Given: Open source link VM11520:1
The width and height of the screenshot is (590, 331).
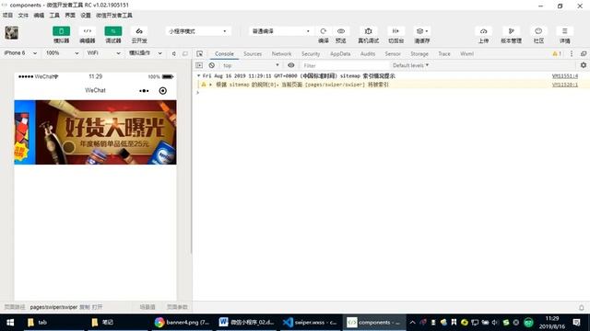Looking at the screenshot, I should point(565,85).
